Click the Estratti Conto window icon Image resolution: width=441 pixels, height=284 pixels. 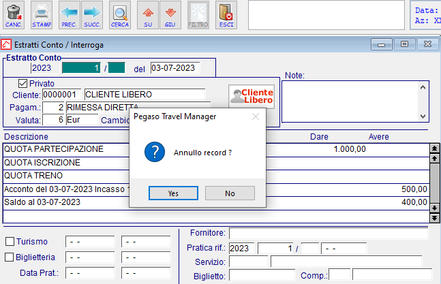[x=6, y=44]
